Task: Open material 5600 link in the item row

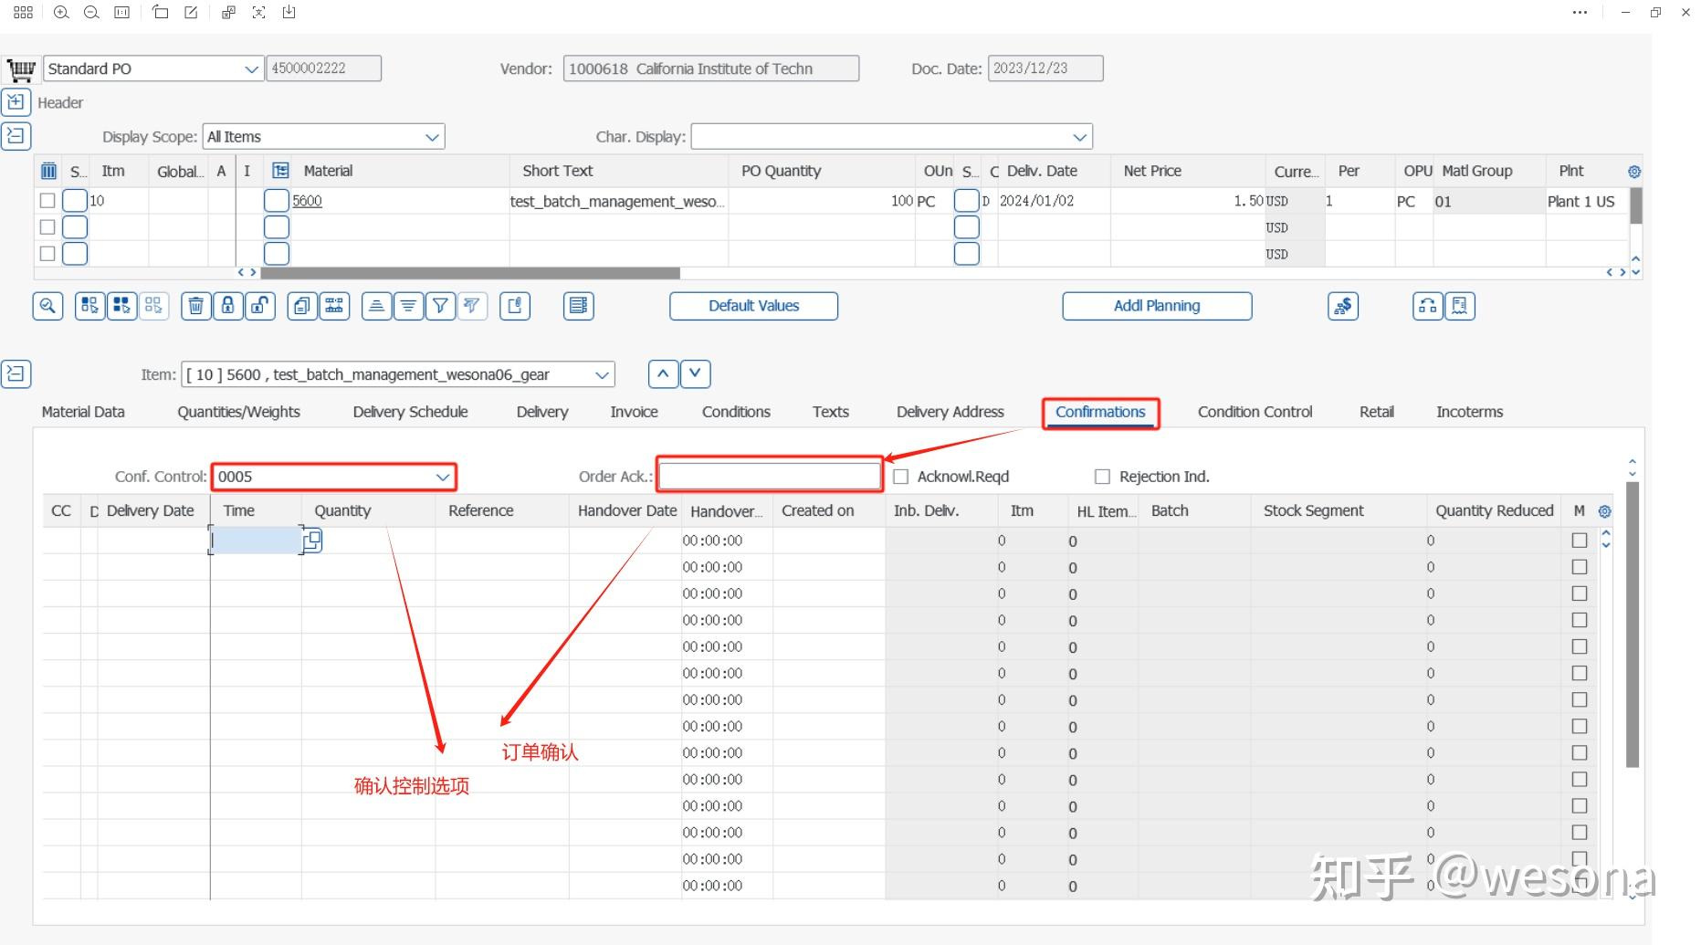Action: [x=307, y=200]
